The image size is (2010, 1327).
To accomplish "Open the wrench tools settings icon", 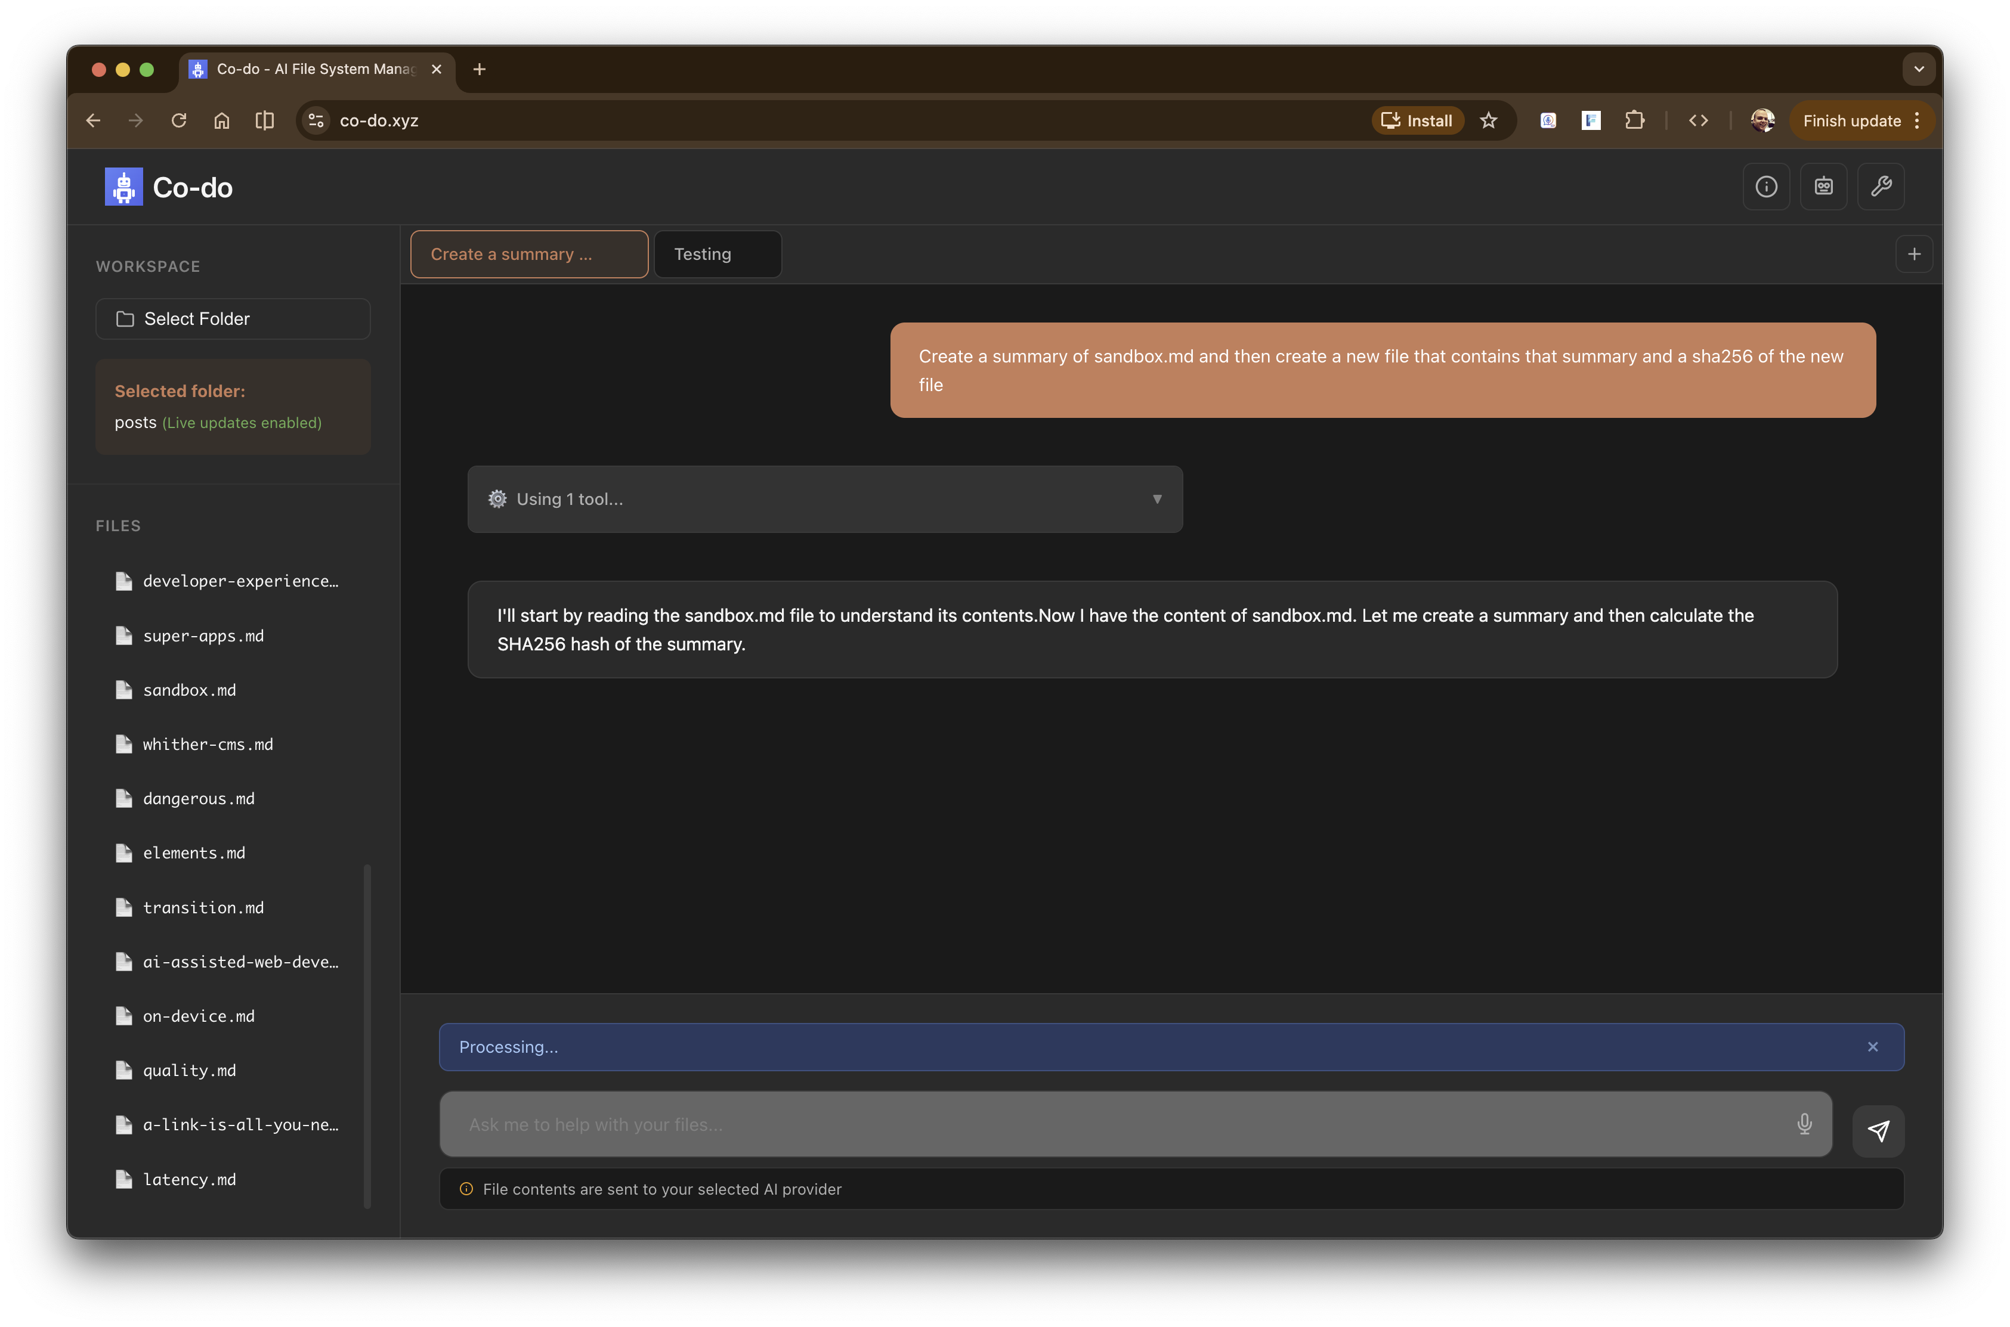I will click(x=1881, y=186).
